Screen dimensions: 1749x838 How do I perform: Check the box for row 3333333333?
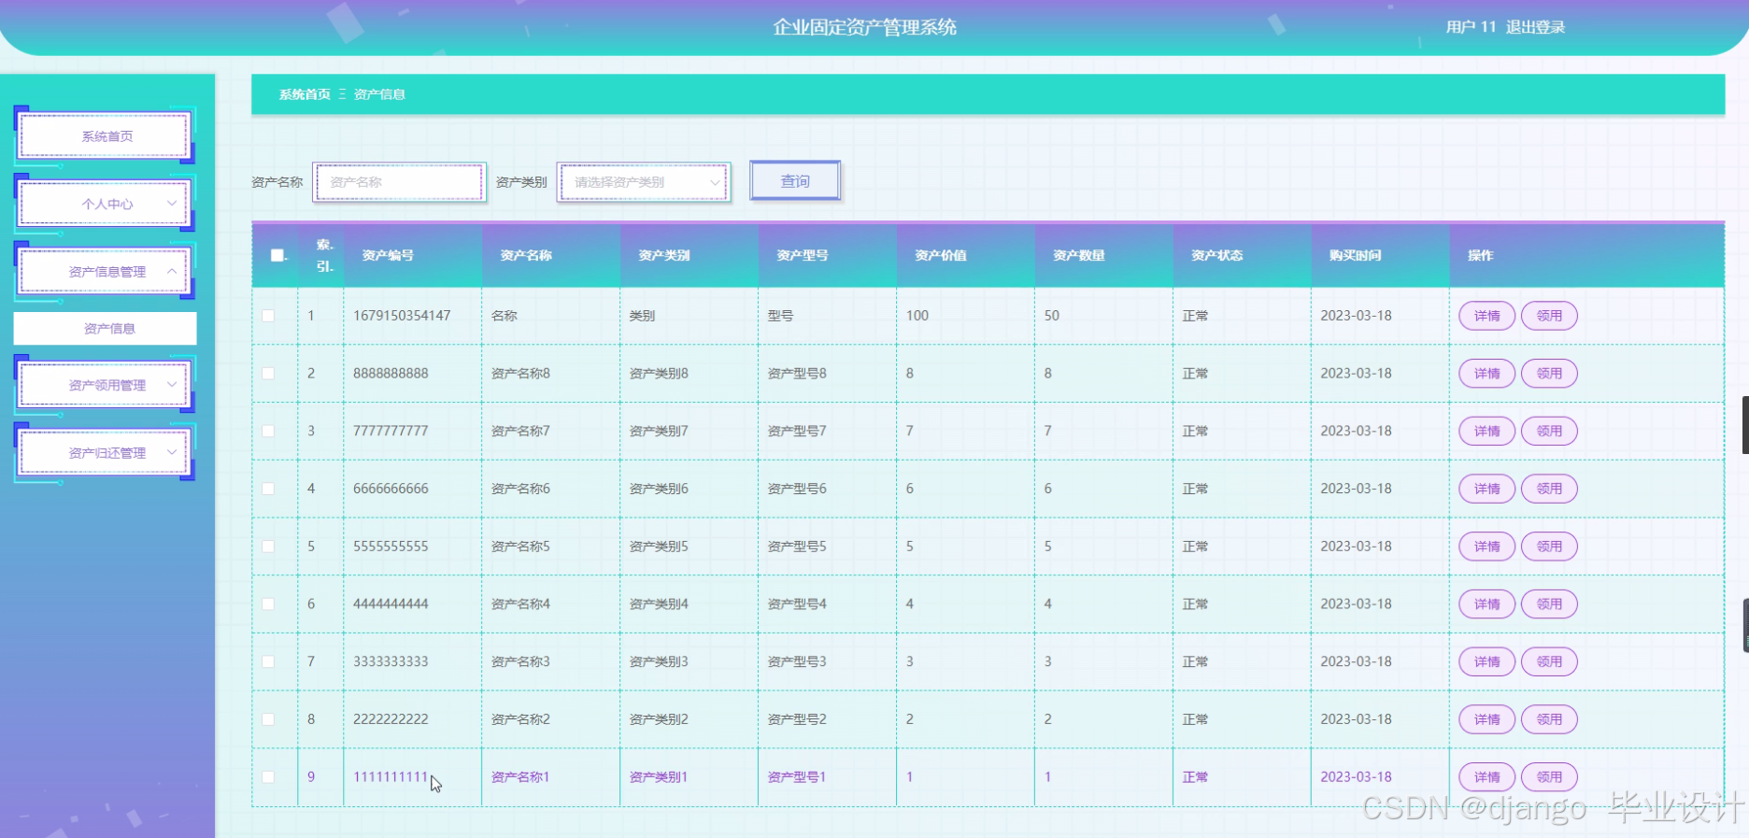(268, 661)
